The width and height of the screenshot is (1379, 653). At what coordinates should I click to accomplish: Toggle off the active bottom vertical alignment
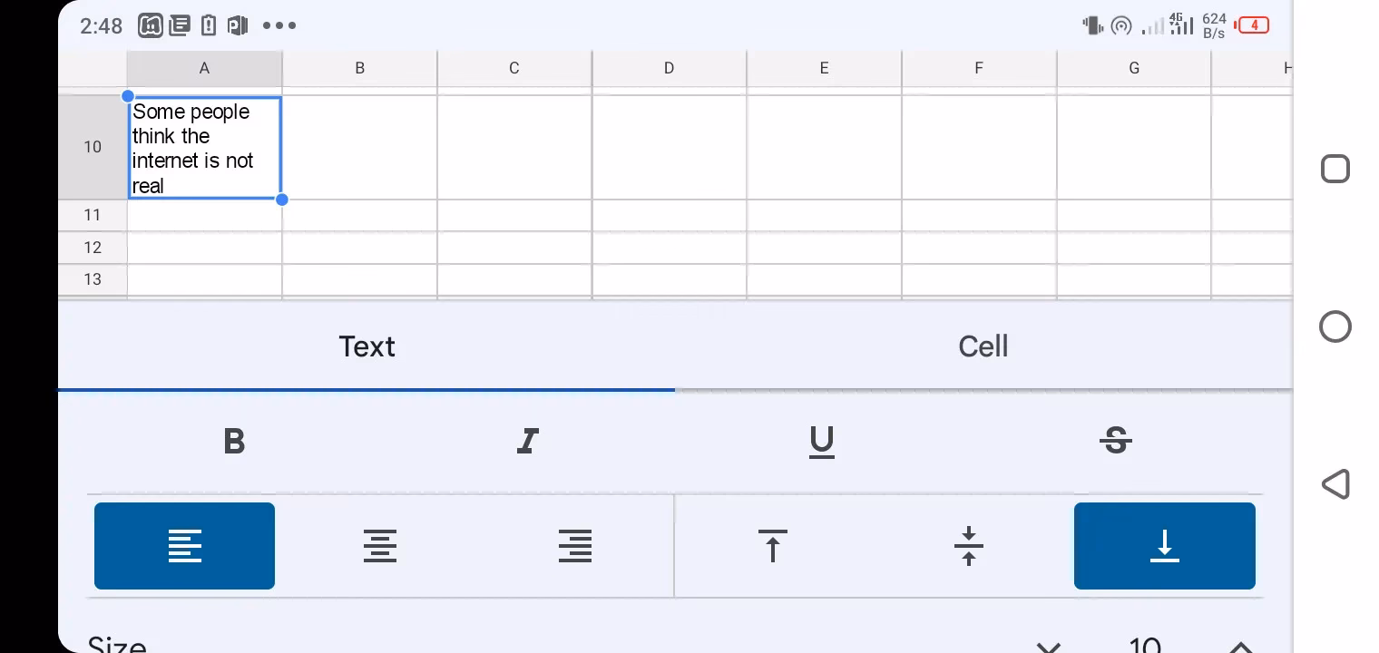coord(1165,545)
